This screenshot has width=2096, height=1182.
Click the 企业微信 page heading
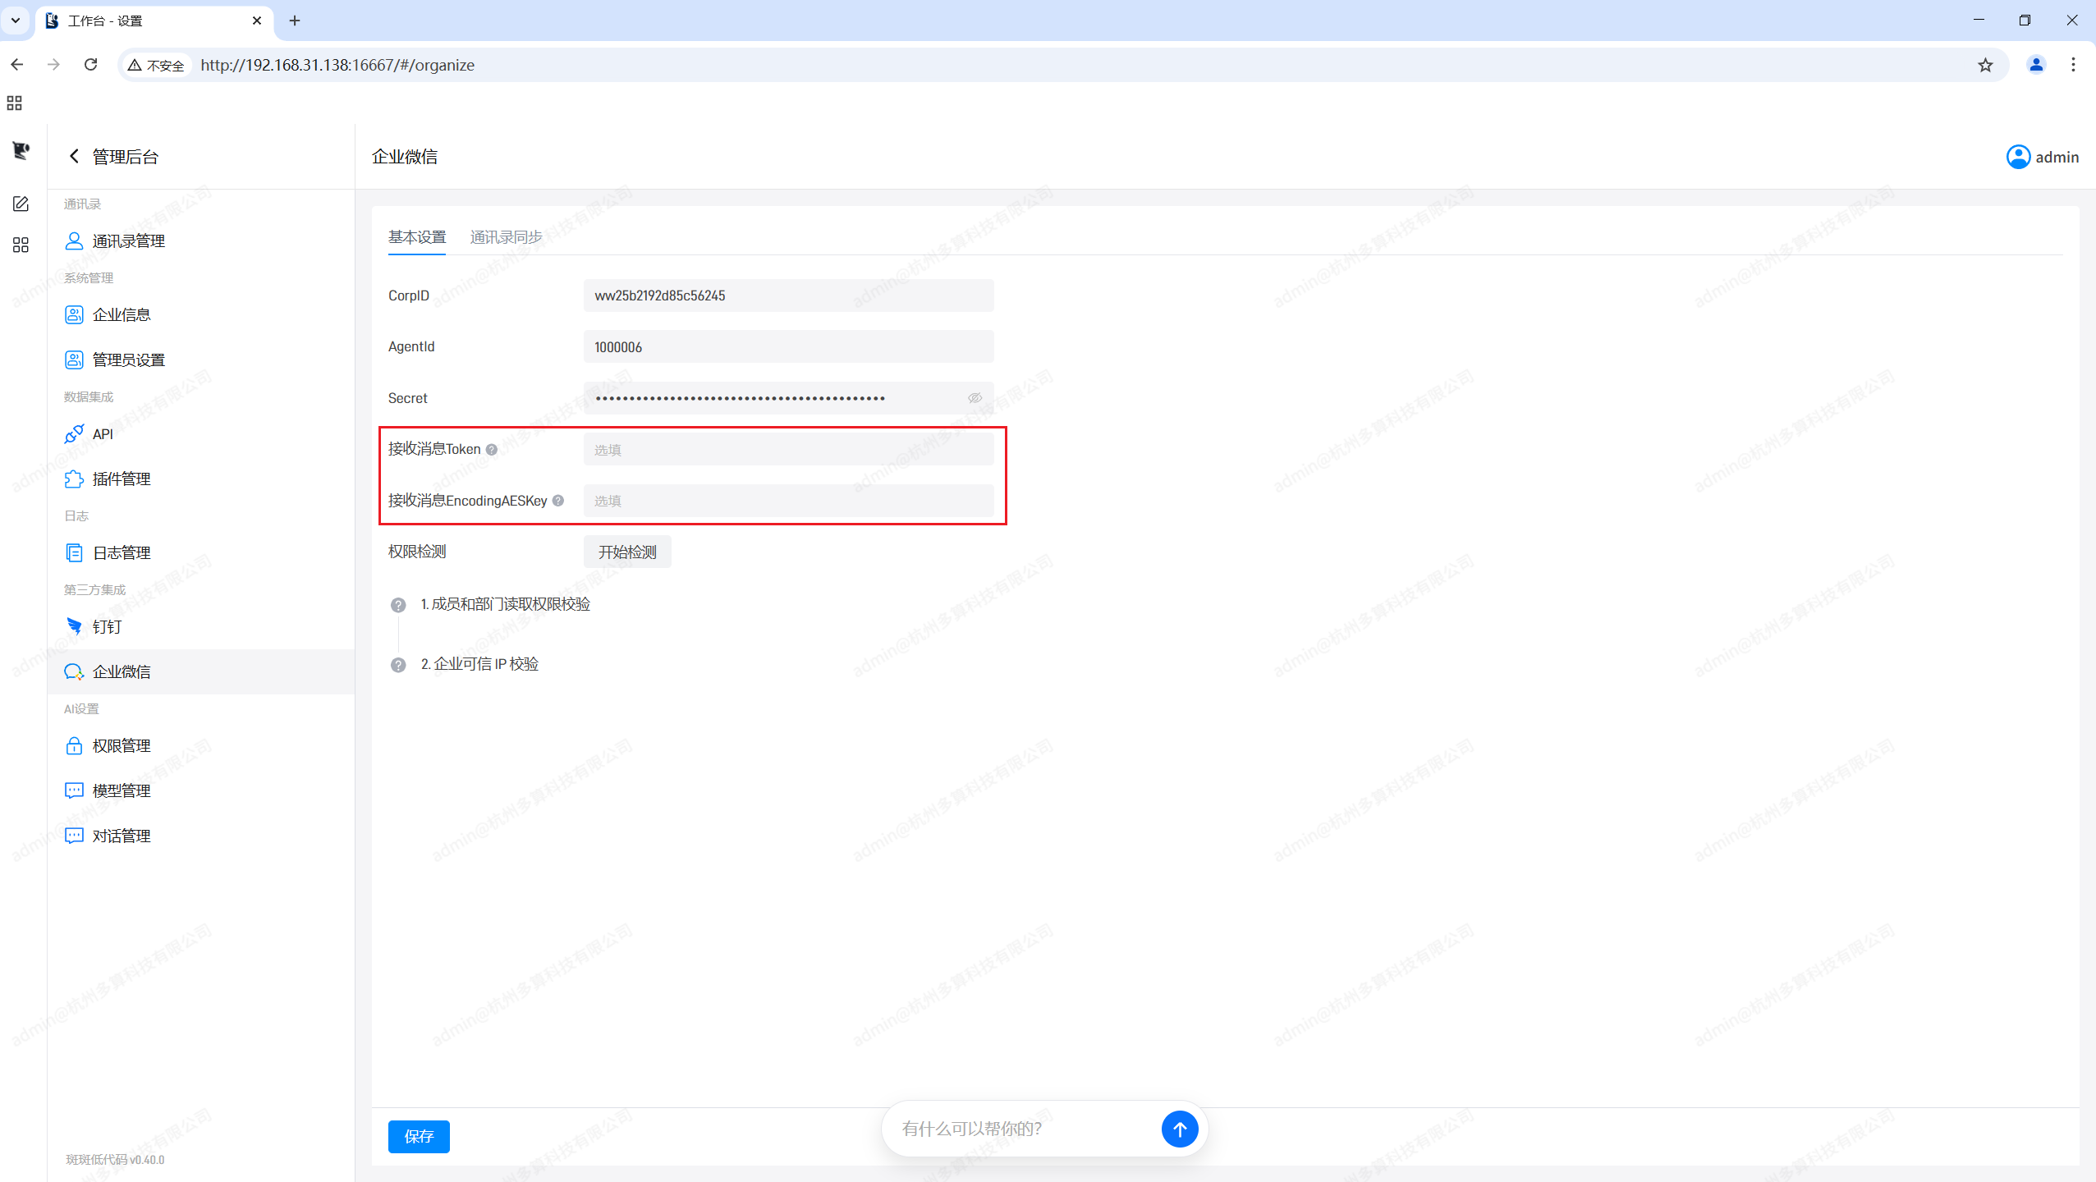tap(405, 156)
